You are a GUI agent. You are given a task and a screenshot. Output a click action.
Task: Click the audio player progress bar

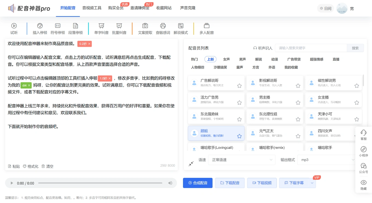pos(100,183)
